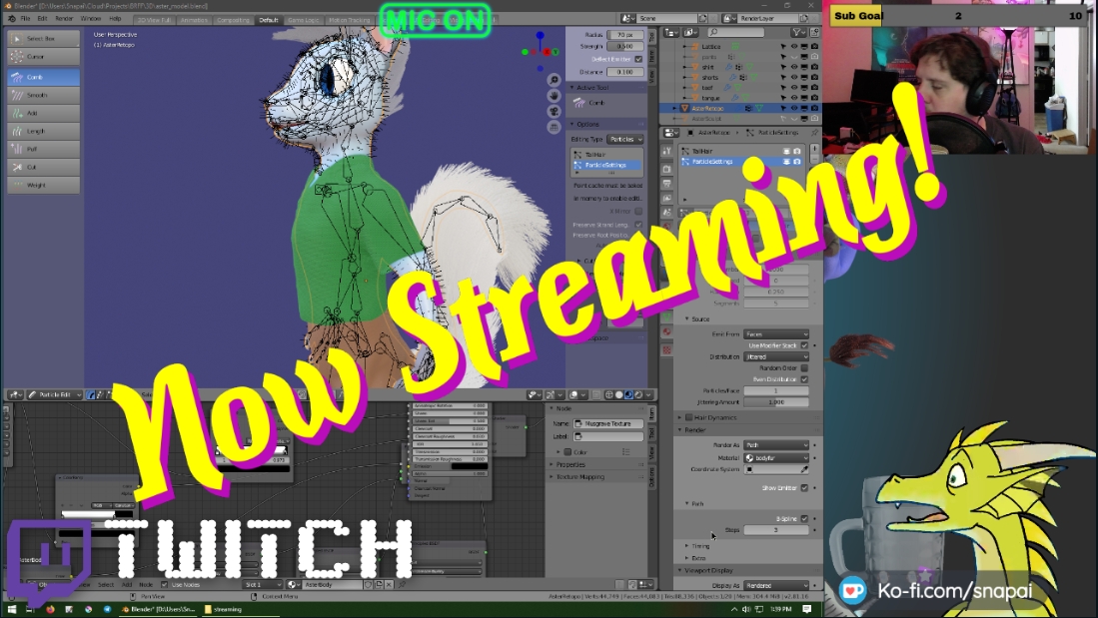Open the Window menu
1098x618 pixels.
point(90,19)
